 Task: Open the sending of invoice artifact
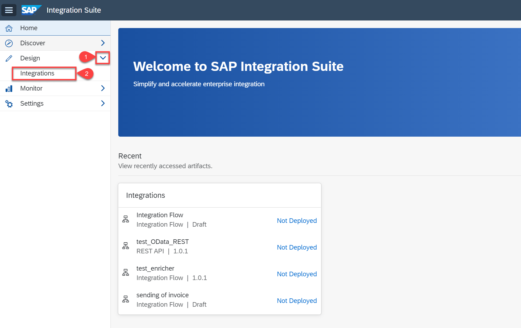tap(162, 295)
